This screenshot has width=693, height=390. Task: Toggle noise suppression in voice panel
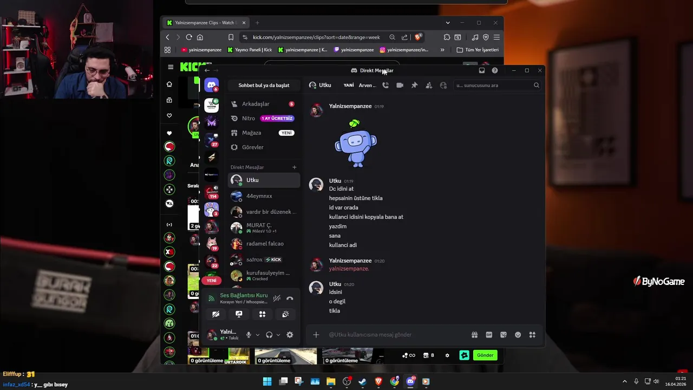[x=277, y=298]
